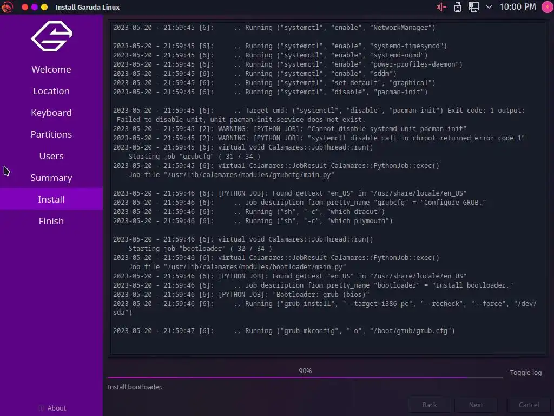Open the network connection tray icon
Screen dimensions: 554x416
[474, 7]
